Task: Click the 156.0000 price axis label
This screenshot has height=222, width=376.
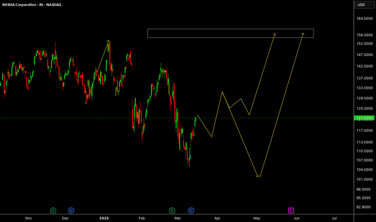Action: pyautogui.click(x=364, y=35)
